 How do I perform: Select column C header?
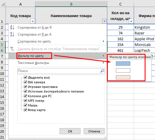click(x=120, y=4)
